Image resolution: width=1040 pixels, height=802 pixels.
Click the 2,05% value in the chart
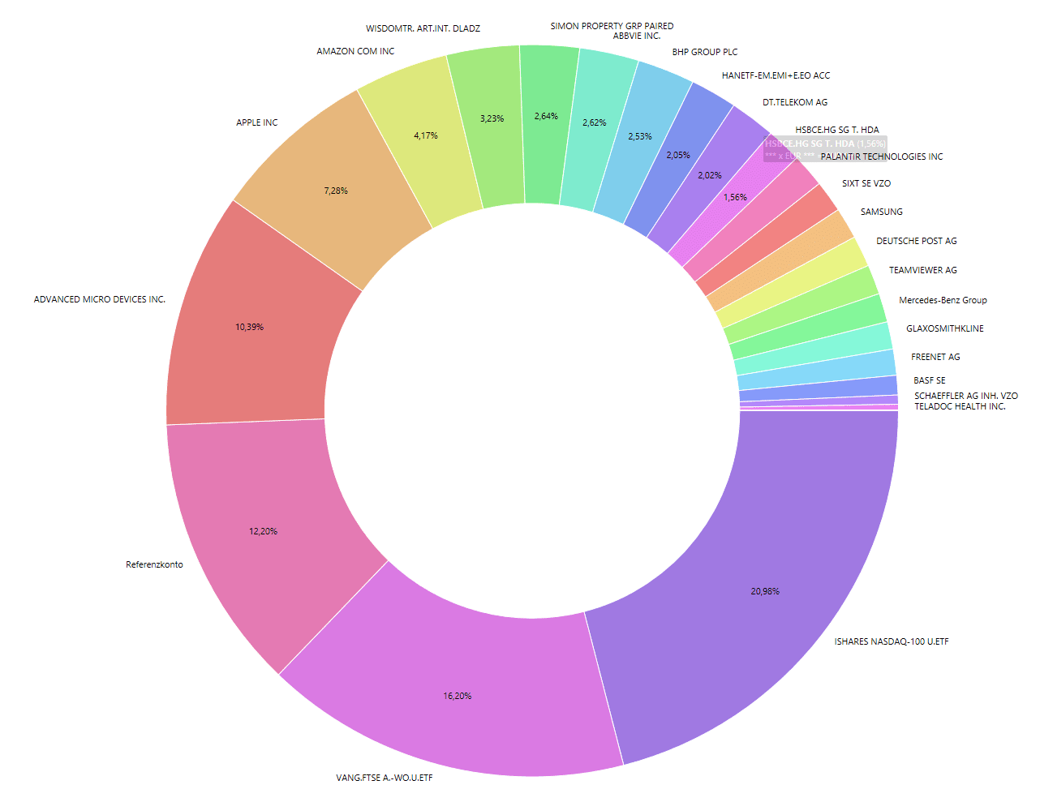click(678, 155)
